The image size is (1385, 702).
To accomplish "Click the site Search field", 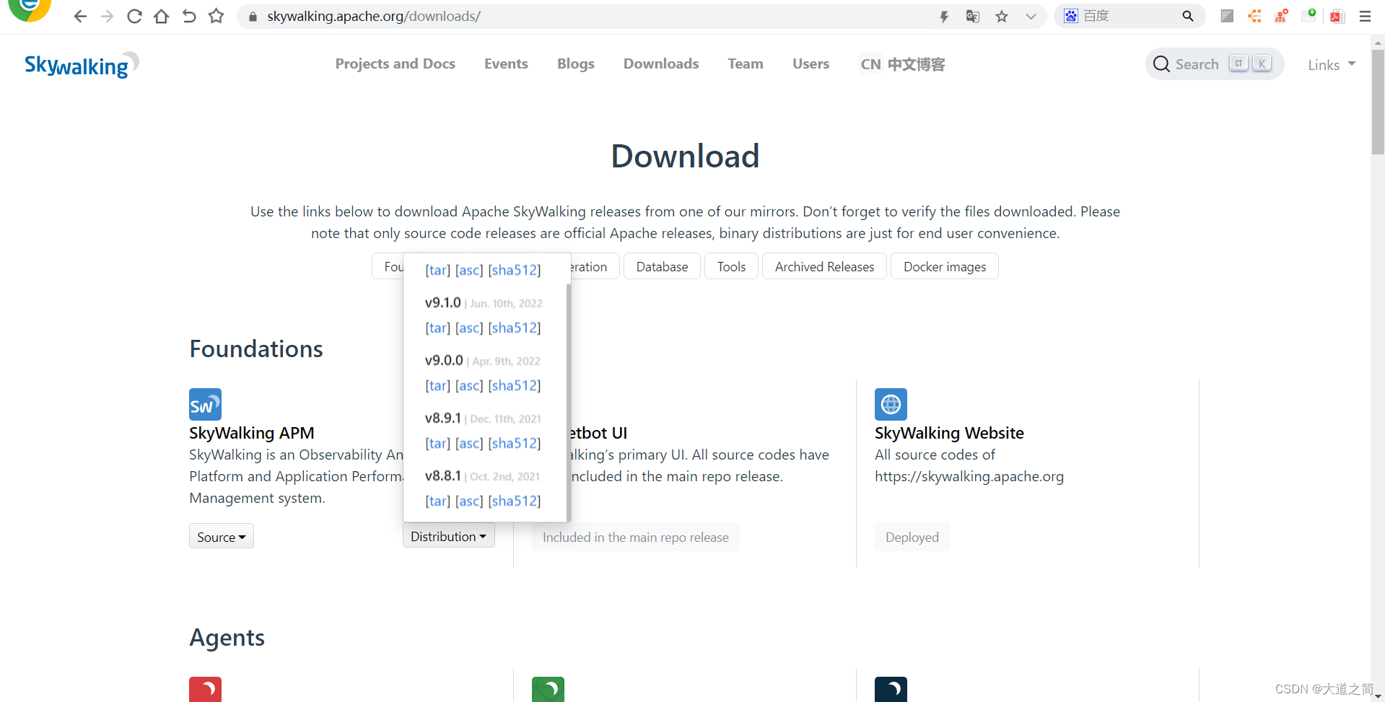I will [x=1215, y=64].
